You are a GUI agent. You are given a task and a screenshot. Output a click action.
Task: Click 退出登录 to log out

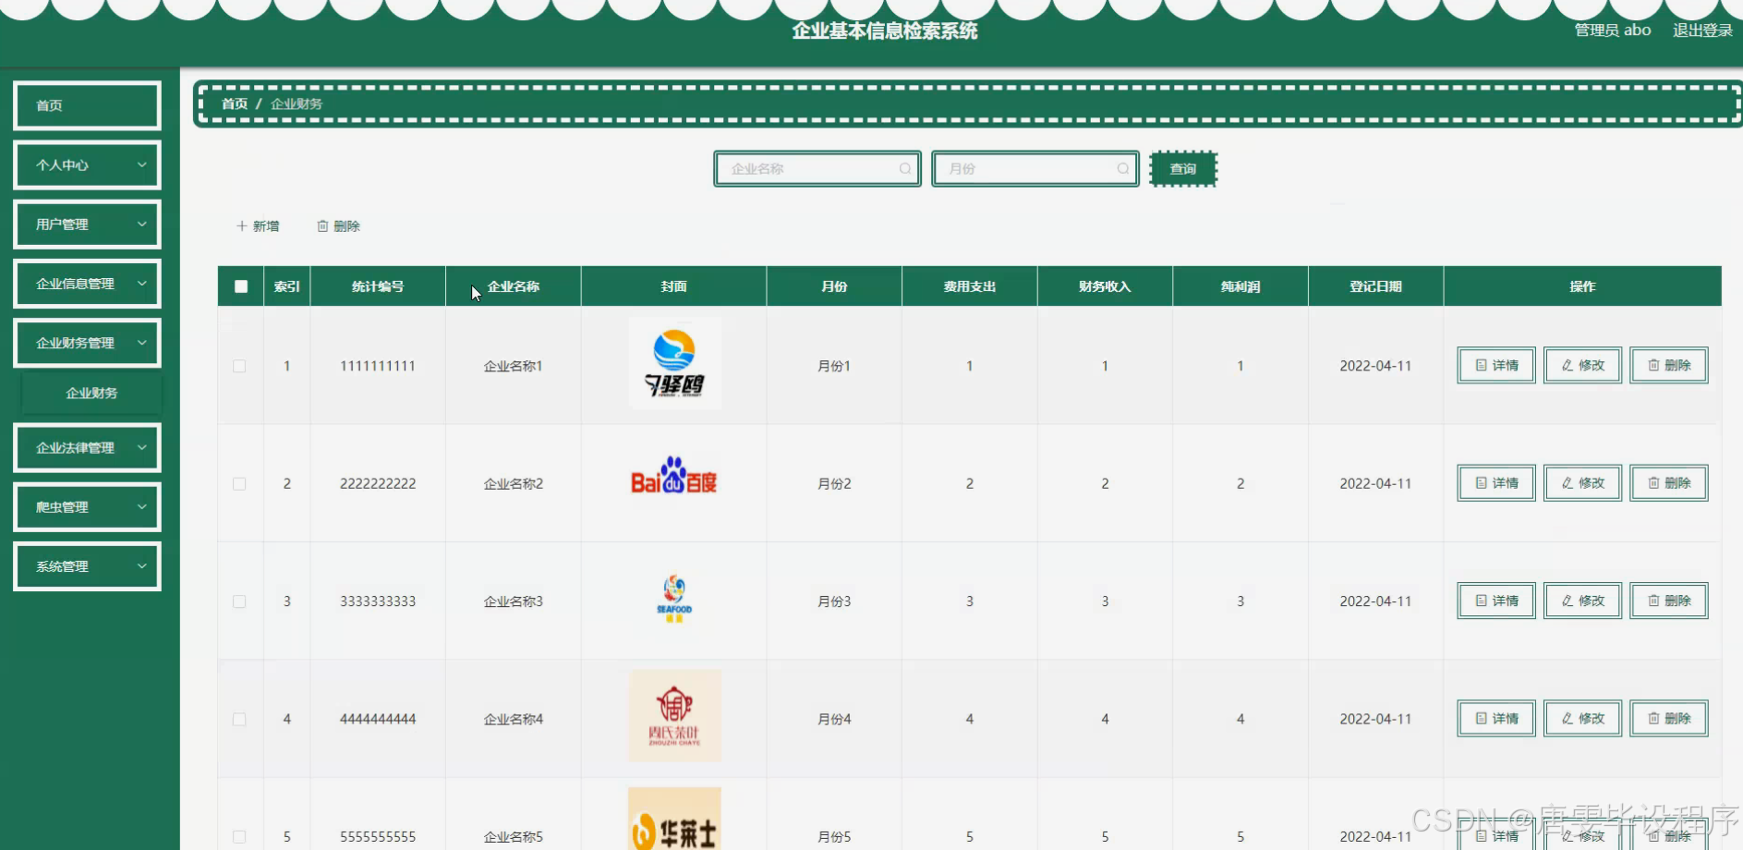pos(1702,30)
